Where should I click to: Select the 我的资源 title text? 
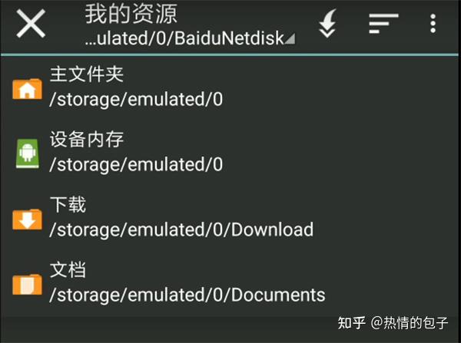(131, 14)
